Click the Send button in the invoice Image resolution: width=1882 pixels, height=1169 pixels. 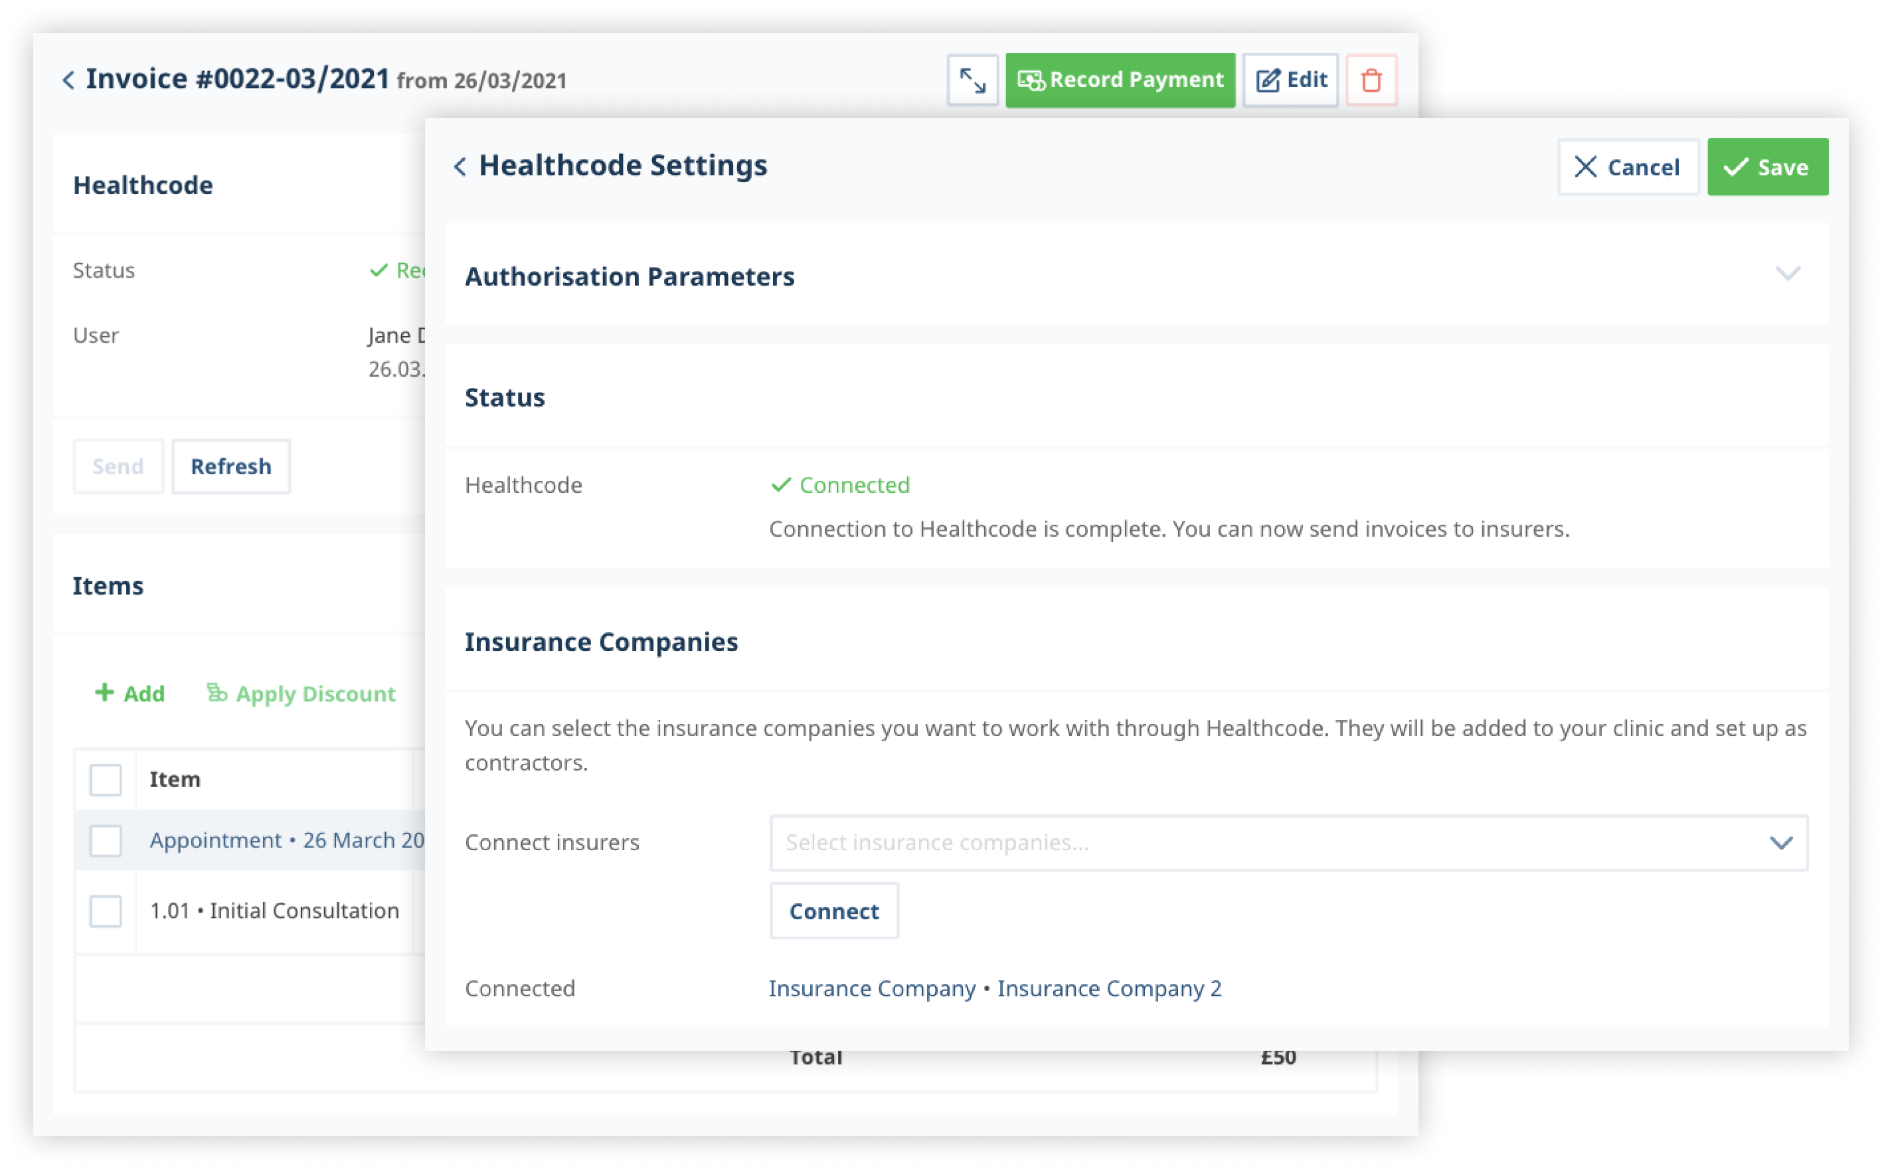pos(118,466)
